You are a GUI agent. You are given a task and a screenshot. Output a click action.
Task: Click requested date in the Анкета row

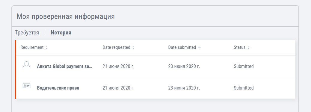coord(118,66)
